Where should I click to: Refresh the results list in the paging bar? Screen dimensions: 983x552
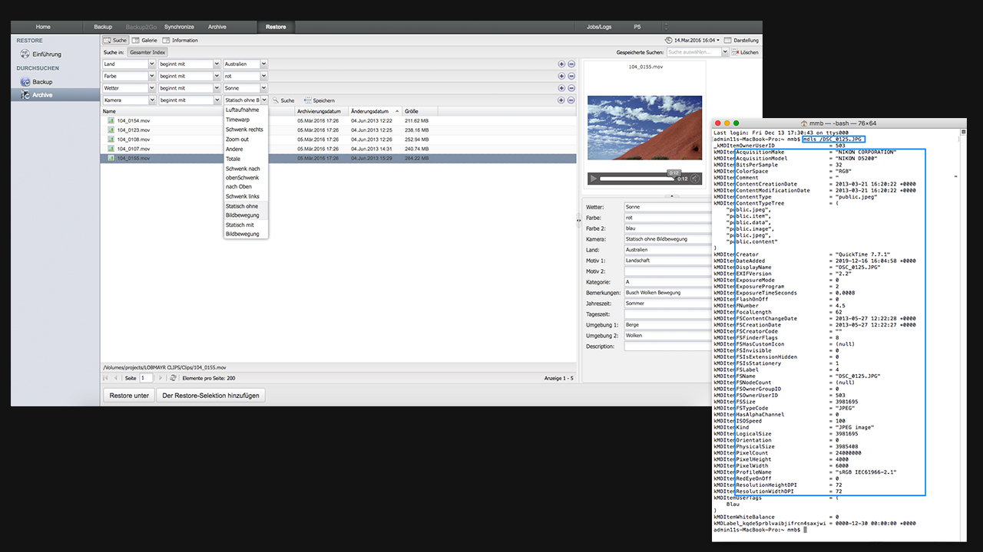(x=174, y=378)
